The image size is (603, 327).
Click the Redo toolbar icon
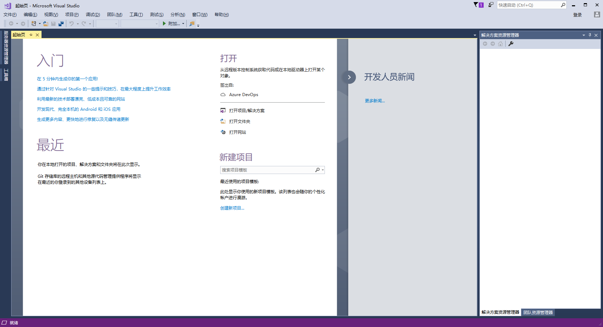click(84, 23)
